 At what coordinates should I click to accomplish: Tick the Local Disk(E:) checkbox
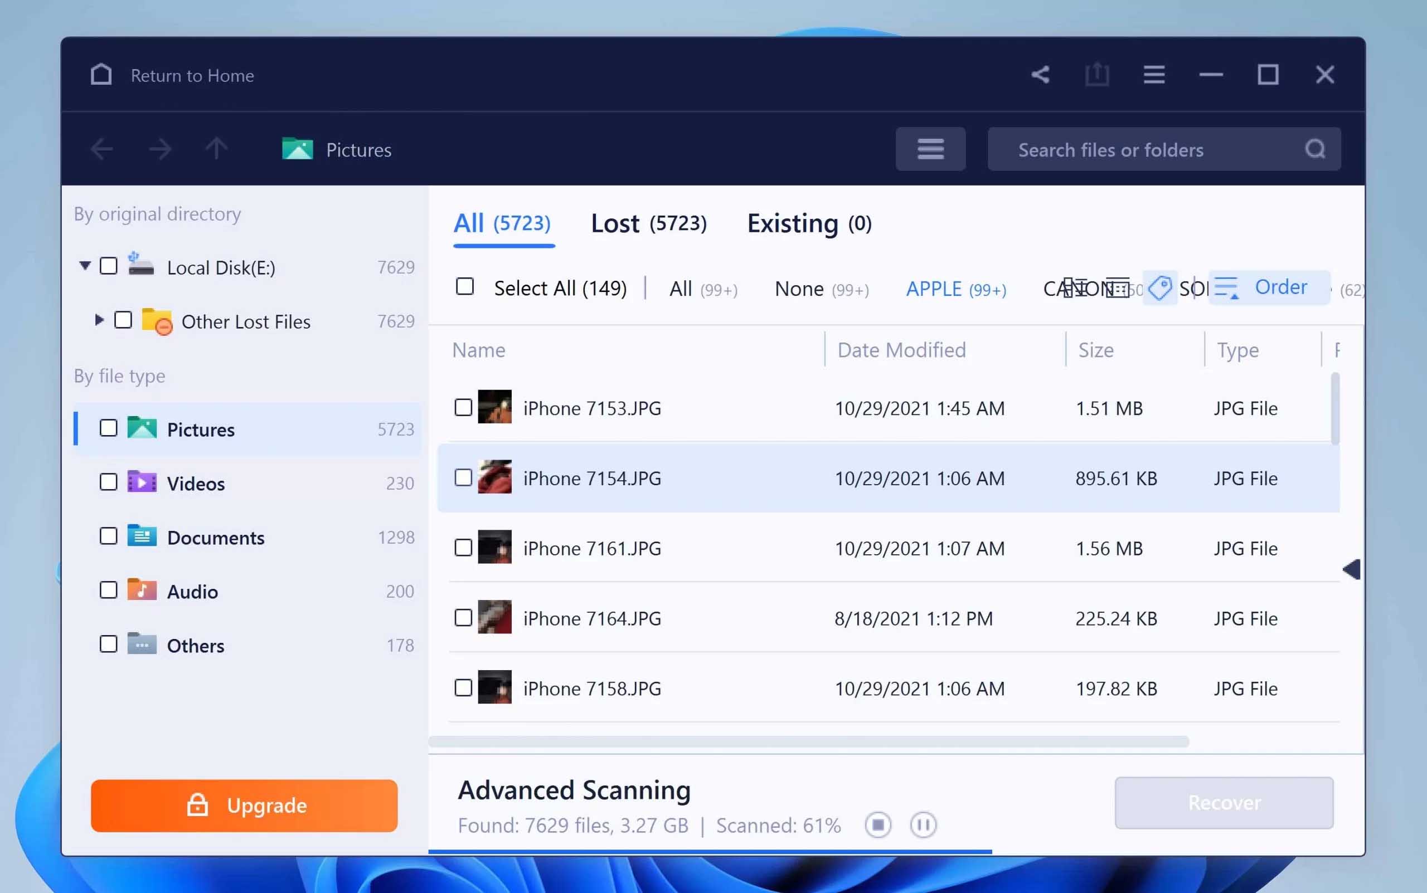coord(109,266)
